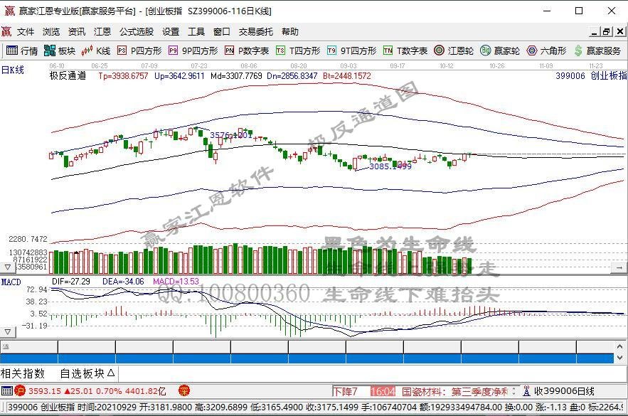
Task: Click the MACD indicator label
Action: [x=11, y=282]
